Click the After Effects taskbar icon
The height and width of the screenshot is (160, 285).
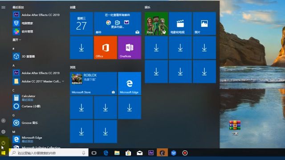pos(151,153)
